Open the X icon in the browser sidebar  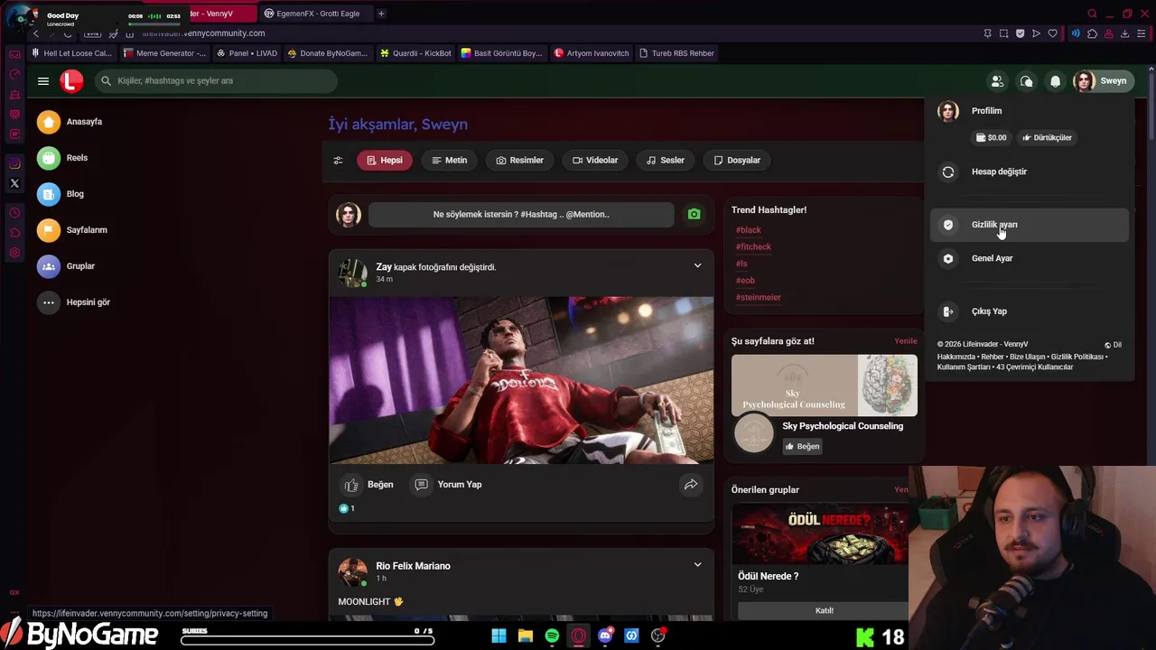pyautogui.click(x=14, y=183)
